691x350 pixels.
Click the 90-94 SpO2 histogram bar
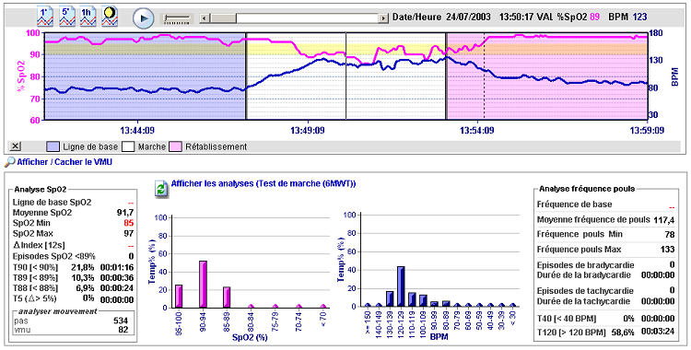pos(204,284)
